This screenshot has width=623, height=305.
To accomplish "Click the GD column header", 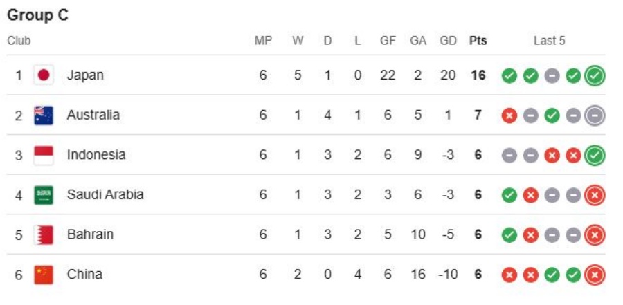I will pos(449,41).
